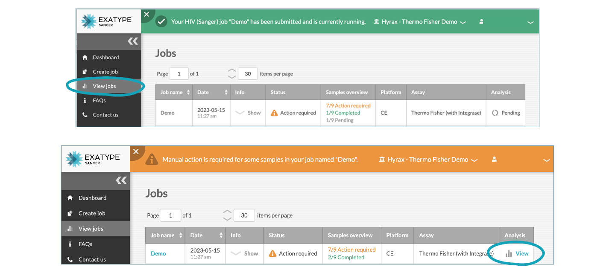Click items per page field in top screenshot
The image size is (615, 273).
(248, 74)
